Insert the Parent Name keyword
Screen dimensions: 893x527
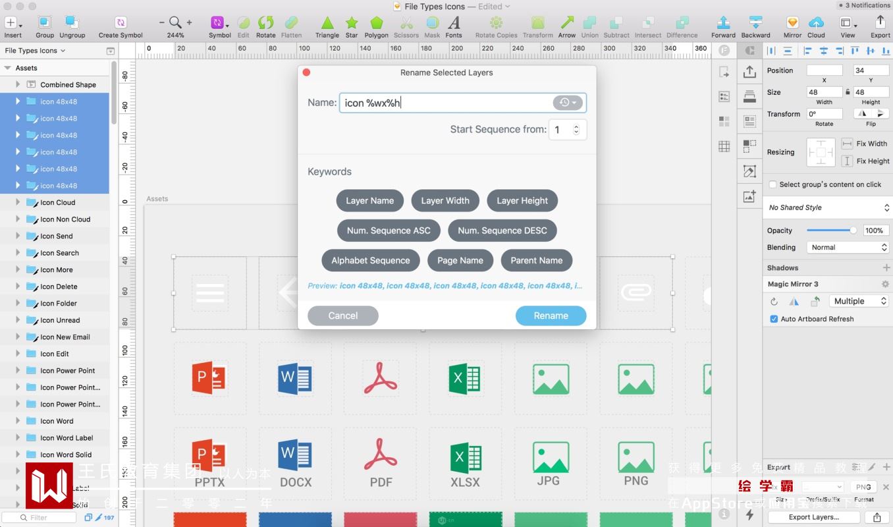click(x=537, y=260)
